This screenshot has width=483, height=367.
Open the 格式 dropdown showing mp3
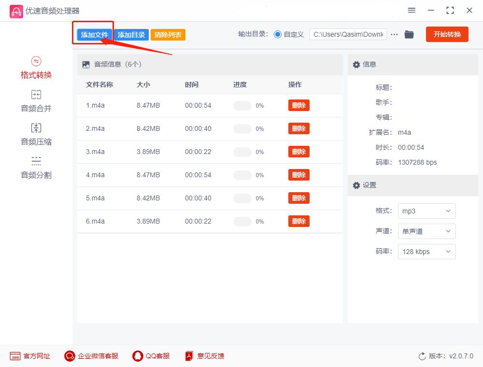426,211
